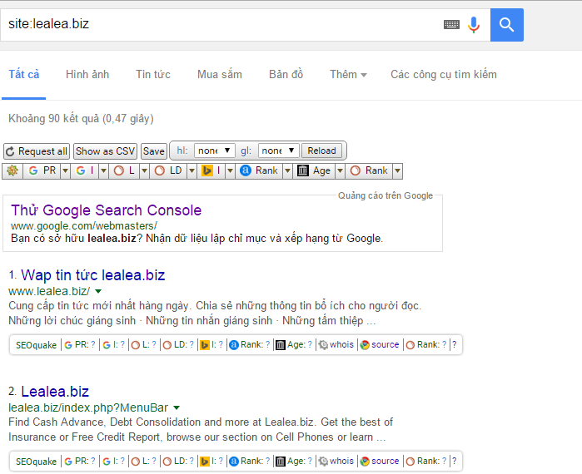Click the SEMrush L links parameter in toolbar
Viewport: 582px width, 474px height.
[124, 170]
